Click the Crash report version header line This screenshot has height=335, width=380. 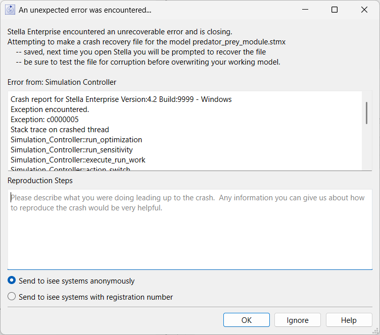point(121,99)
